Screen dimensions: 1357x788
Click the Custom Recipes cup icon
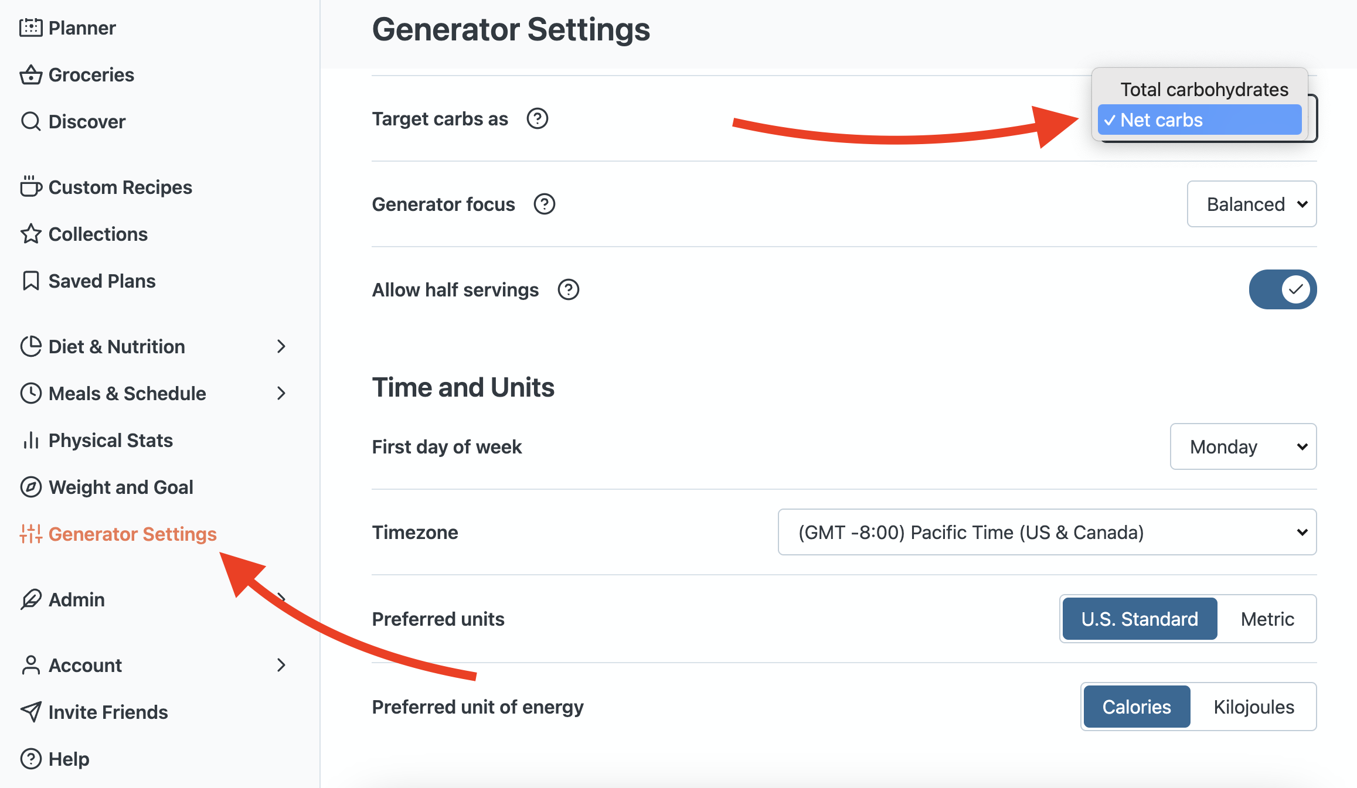(30, 187)
